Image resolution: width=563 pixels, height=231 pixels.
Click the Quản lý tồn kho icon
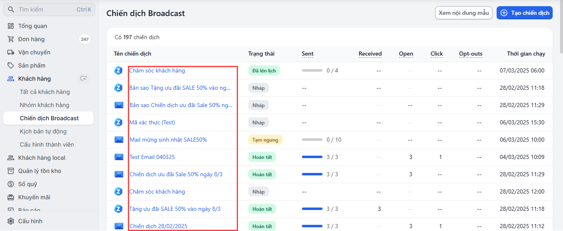click(11, 171)
